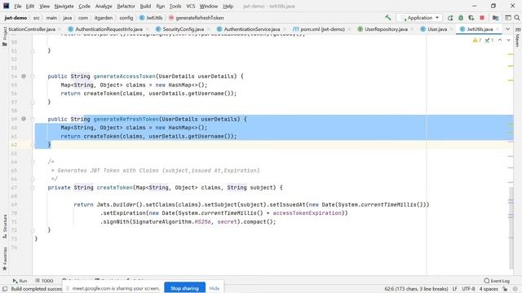Click the itgarden breadcrumb
Viewport: 522px width, 293px height.
(104, 18)
